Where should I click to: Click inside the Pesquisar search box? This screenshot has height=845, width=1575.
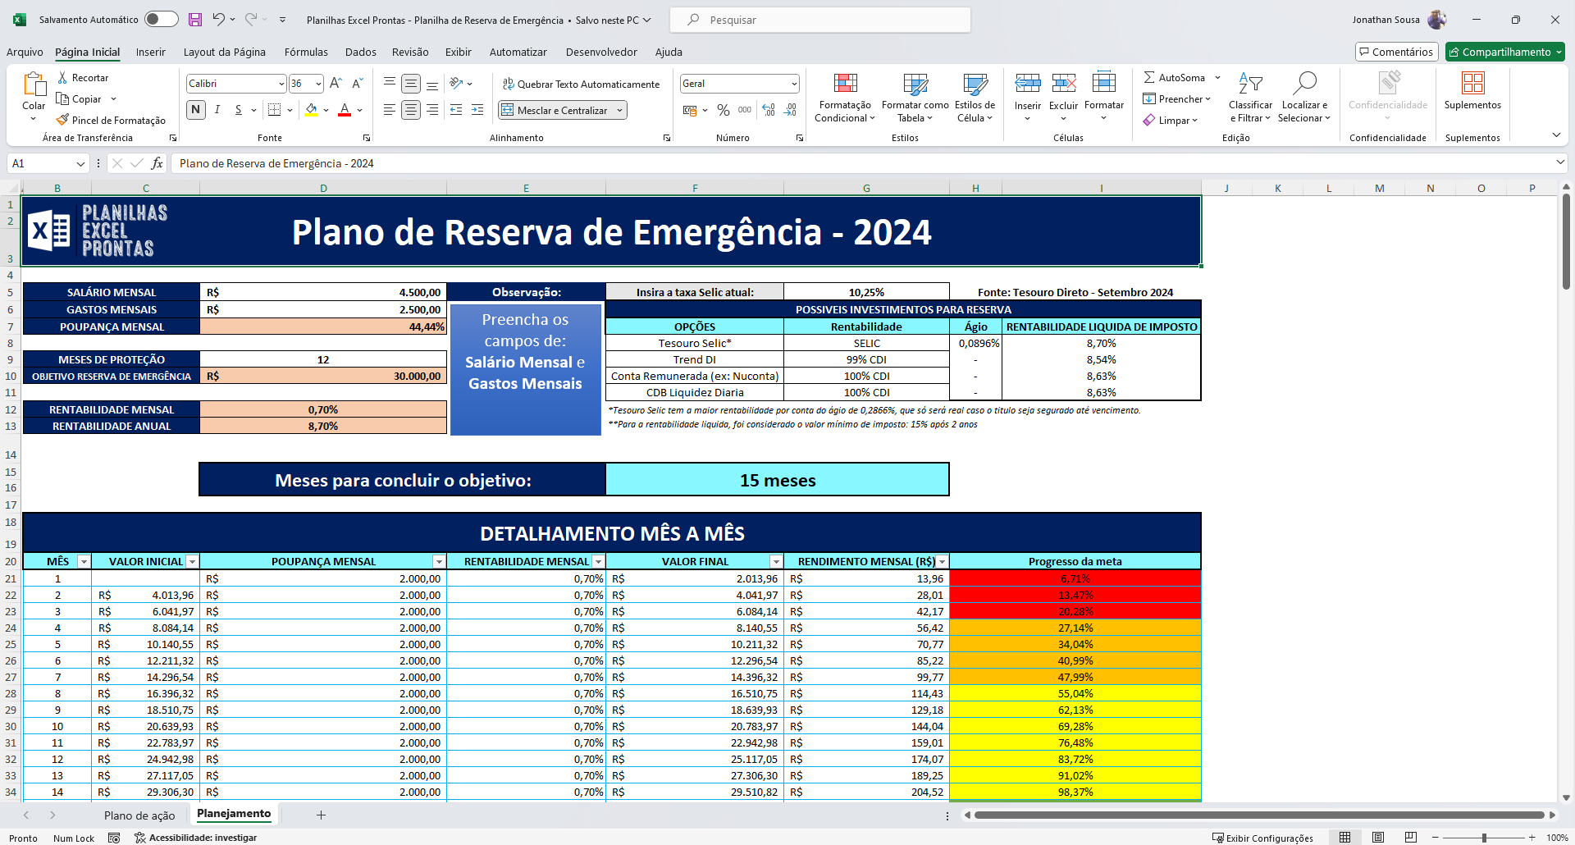click(820, 19)
